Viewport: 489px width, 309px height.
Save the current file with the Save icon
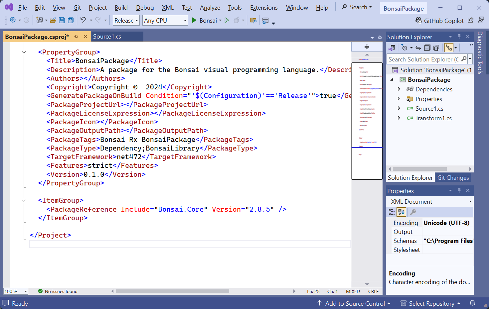click(62, 20)
